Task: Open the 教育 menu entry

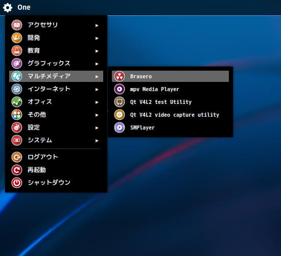Action: (56, 51)
